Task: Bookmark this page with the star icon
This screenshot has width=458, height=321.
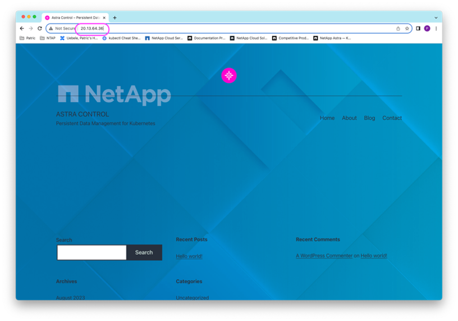Action: pyautogui.click(x=407, y=28)
